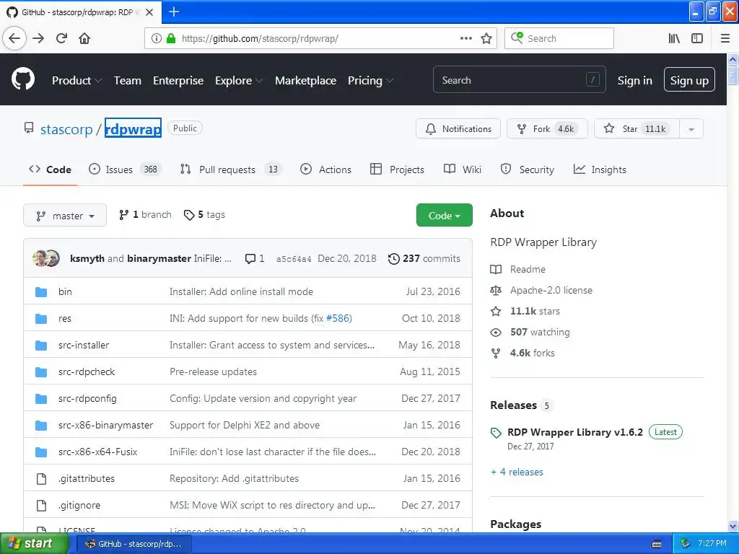Open the page actions three-dot menu
Viewport: 739px width, 554px height.
(465, 38)
